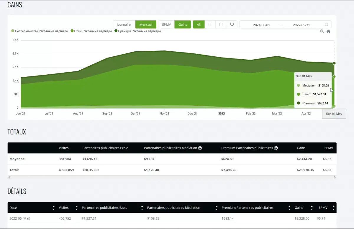This screenshot has width=354, height=229.
Task: Click the zoom magnifier icon above chart
Action: 322,31
